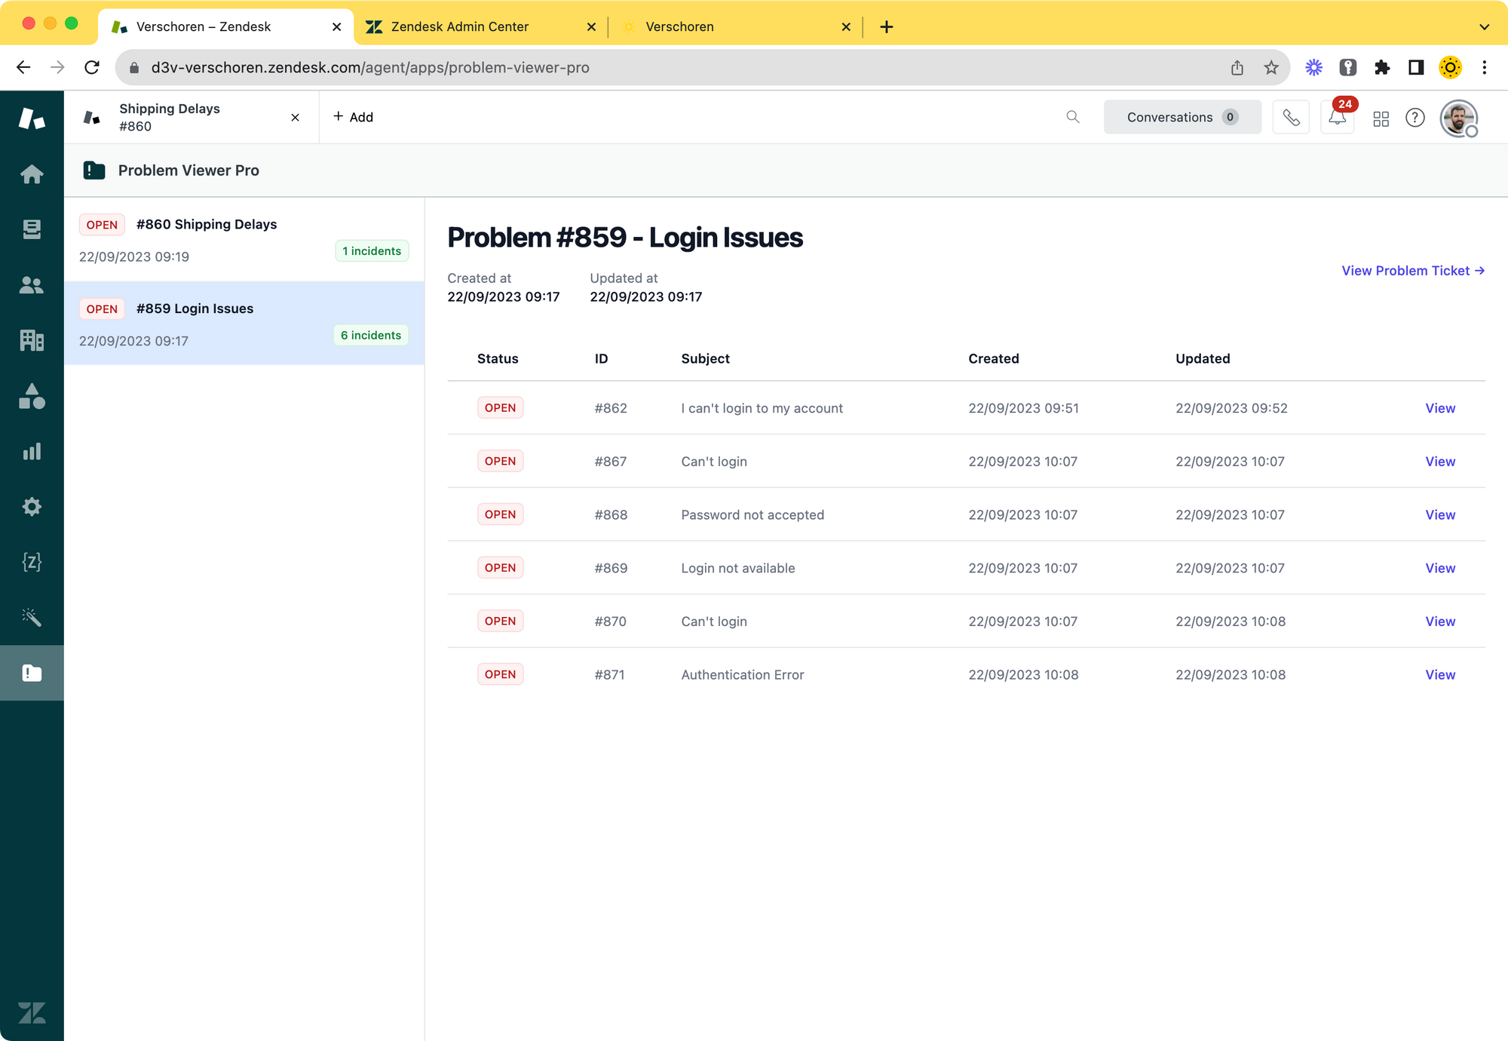This screenshot has width=1508, height=1041.
Task: View incident #868 Password not accepted
Action: pyautogui.click(x=1439, y=514)
